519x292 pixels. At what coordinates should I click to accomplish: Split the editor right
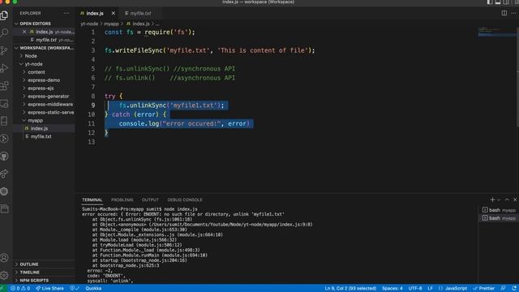(x=504, y=13)
